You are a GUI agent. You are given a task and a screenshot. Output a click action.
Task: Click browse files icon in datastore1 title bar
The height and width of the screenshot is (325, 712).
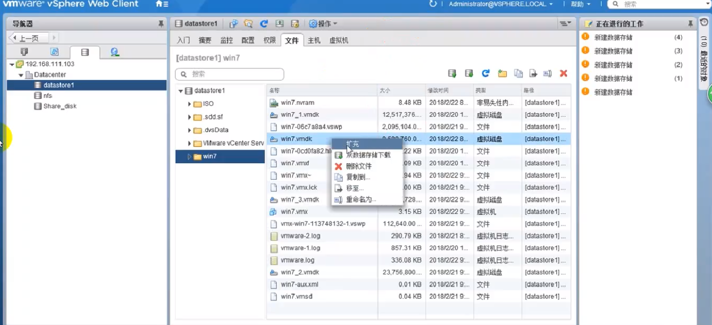(248, 24)
